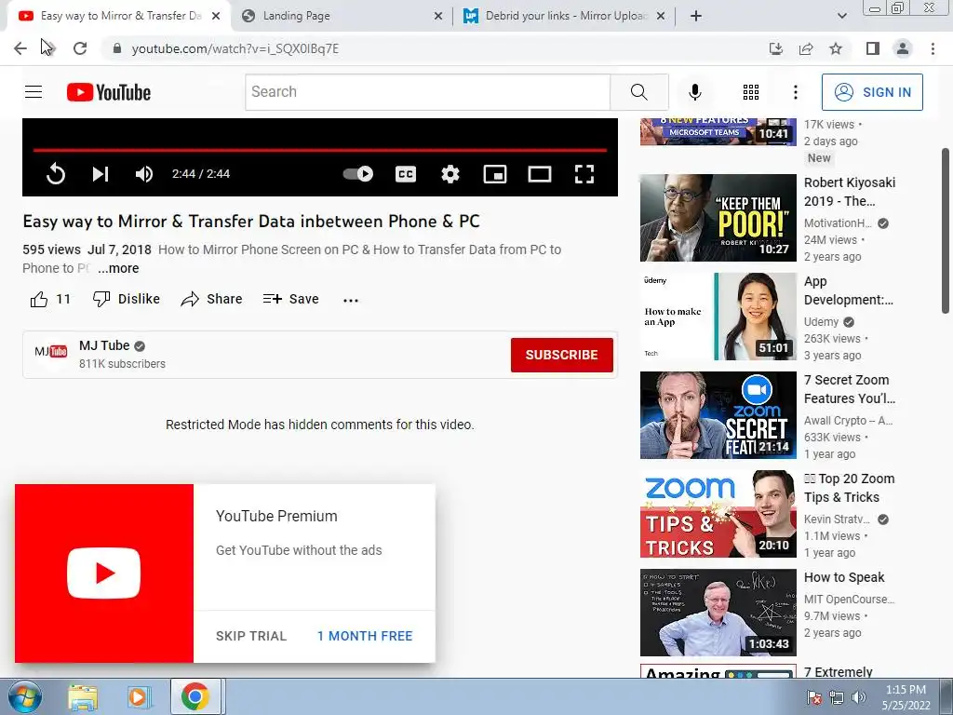Open the Robert Kiyosaki video thumbnail
The image size is (953, 715).
[x=718, y=218]
